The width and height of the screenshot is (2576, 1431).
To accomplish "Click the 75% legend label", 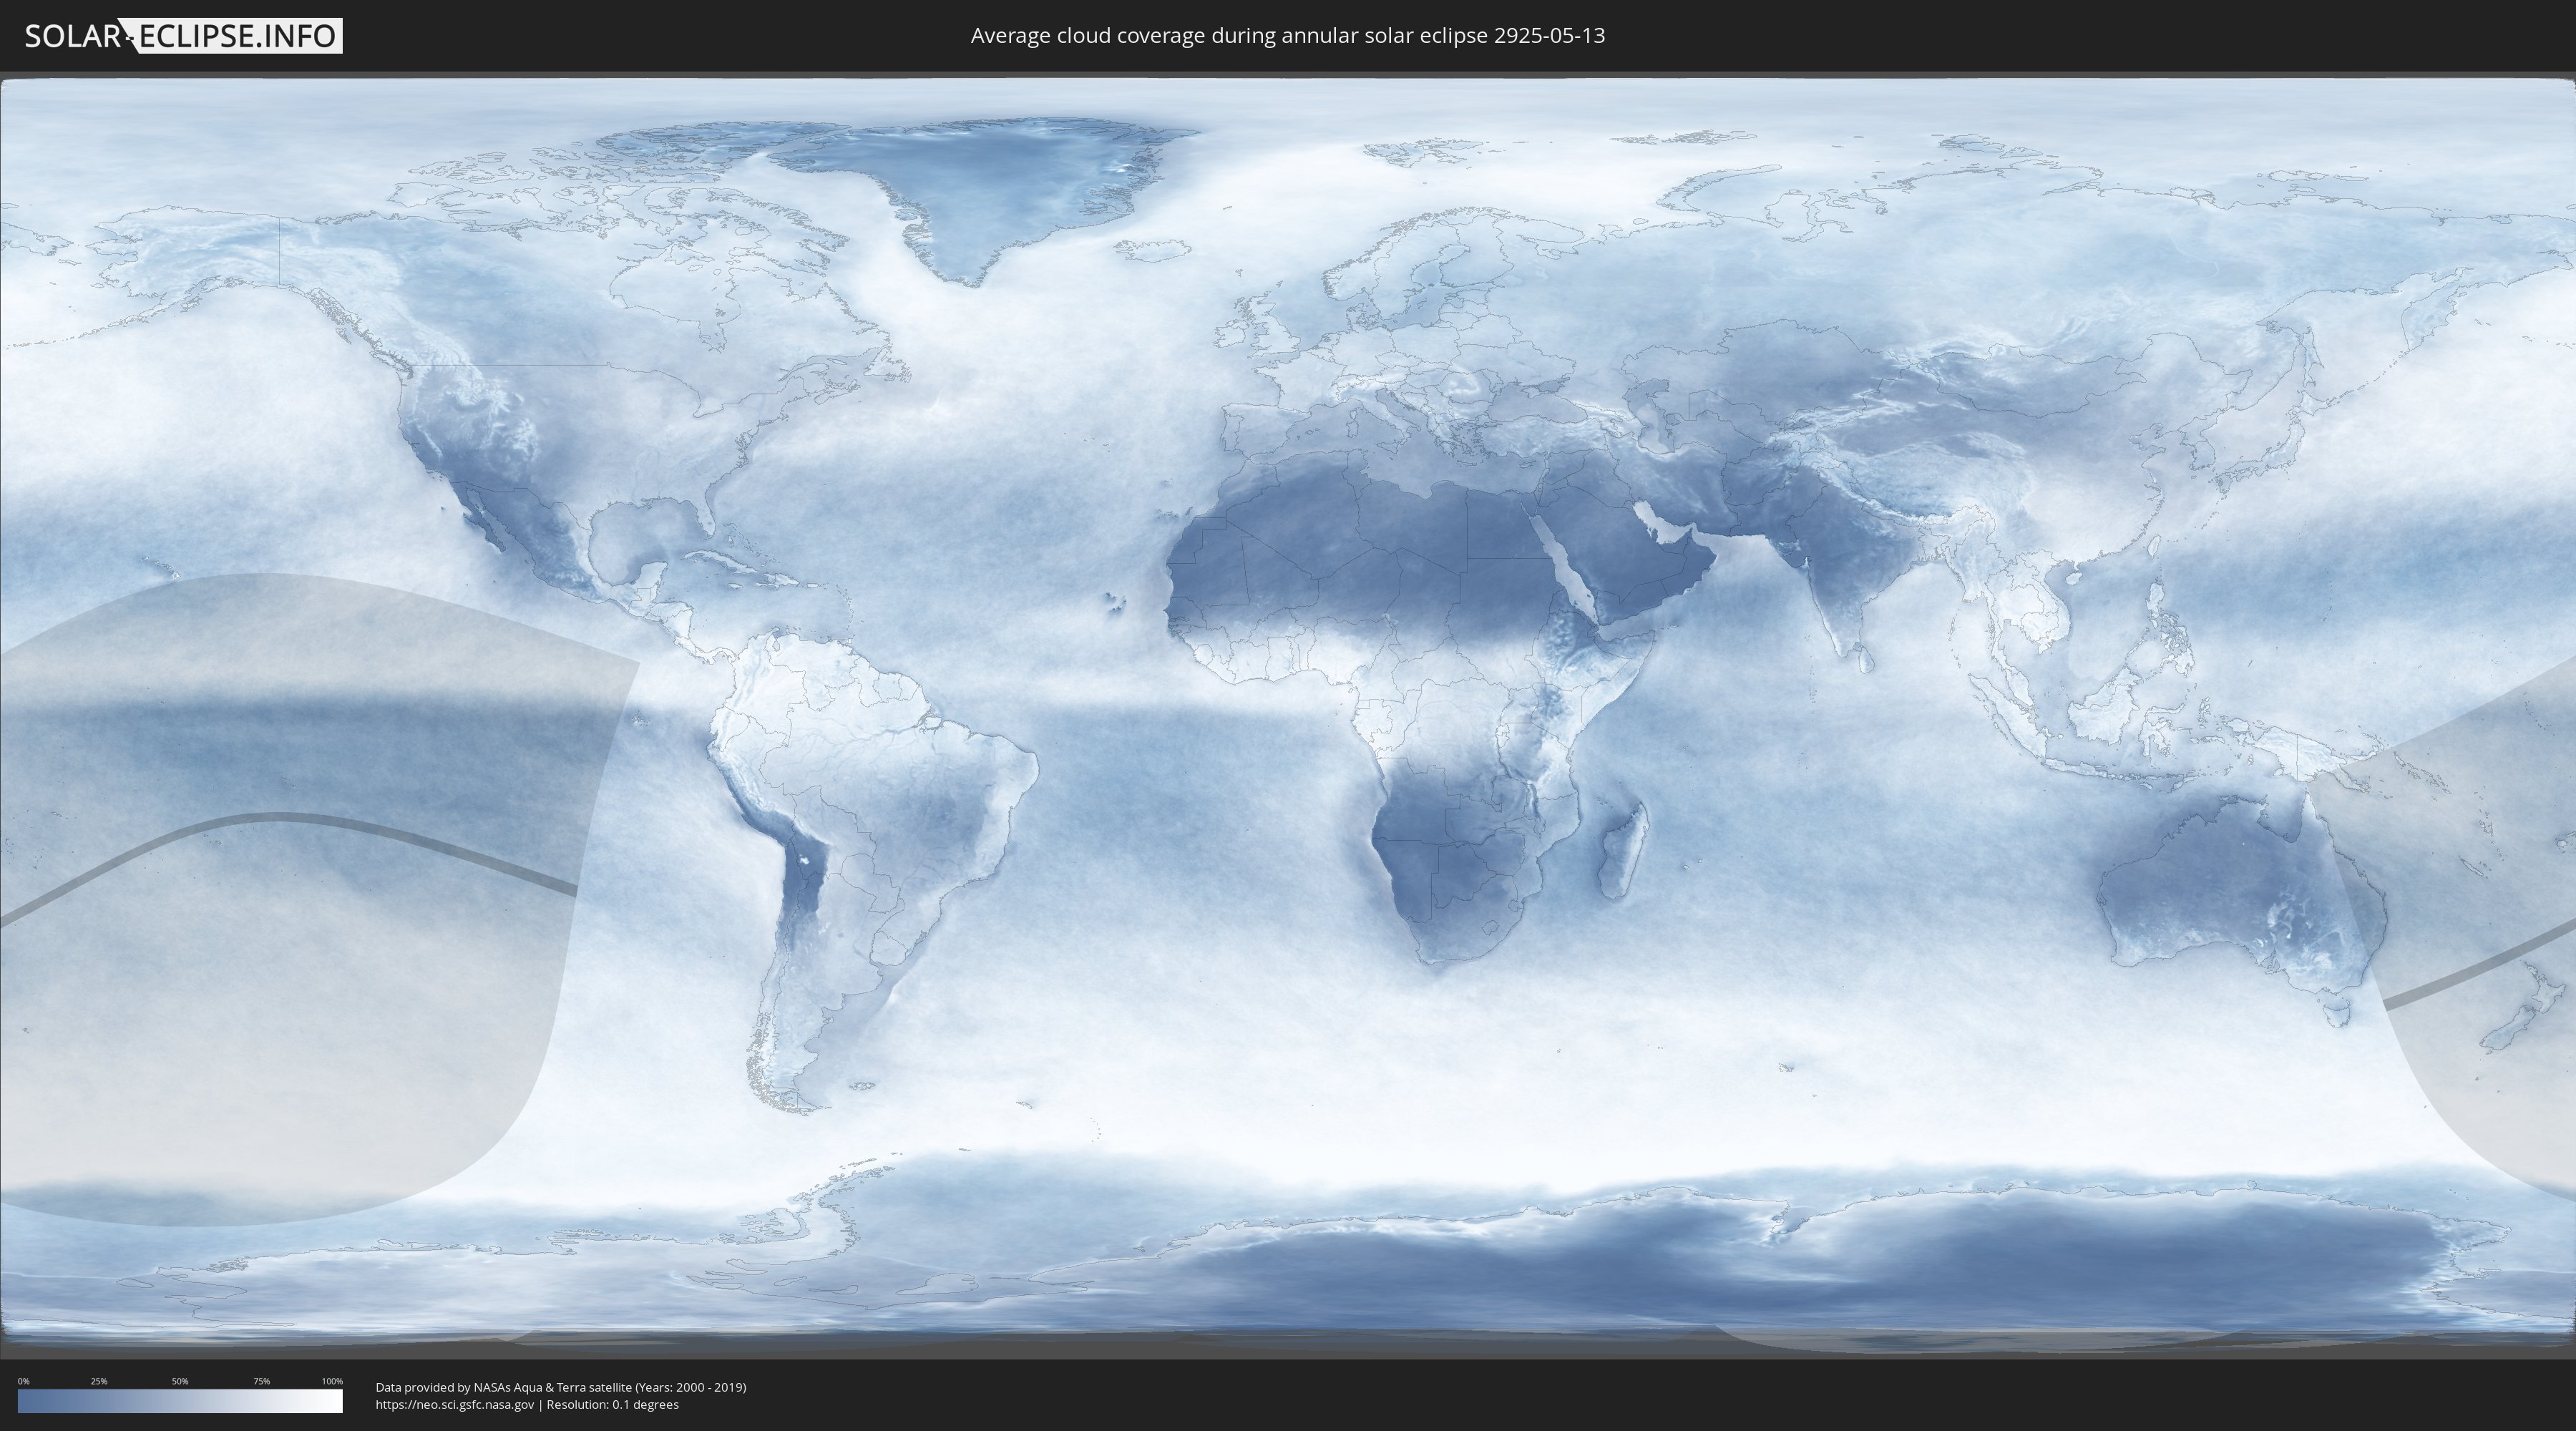I will tap(261, 1381).
